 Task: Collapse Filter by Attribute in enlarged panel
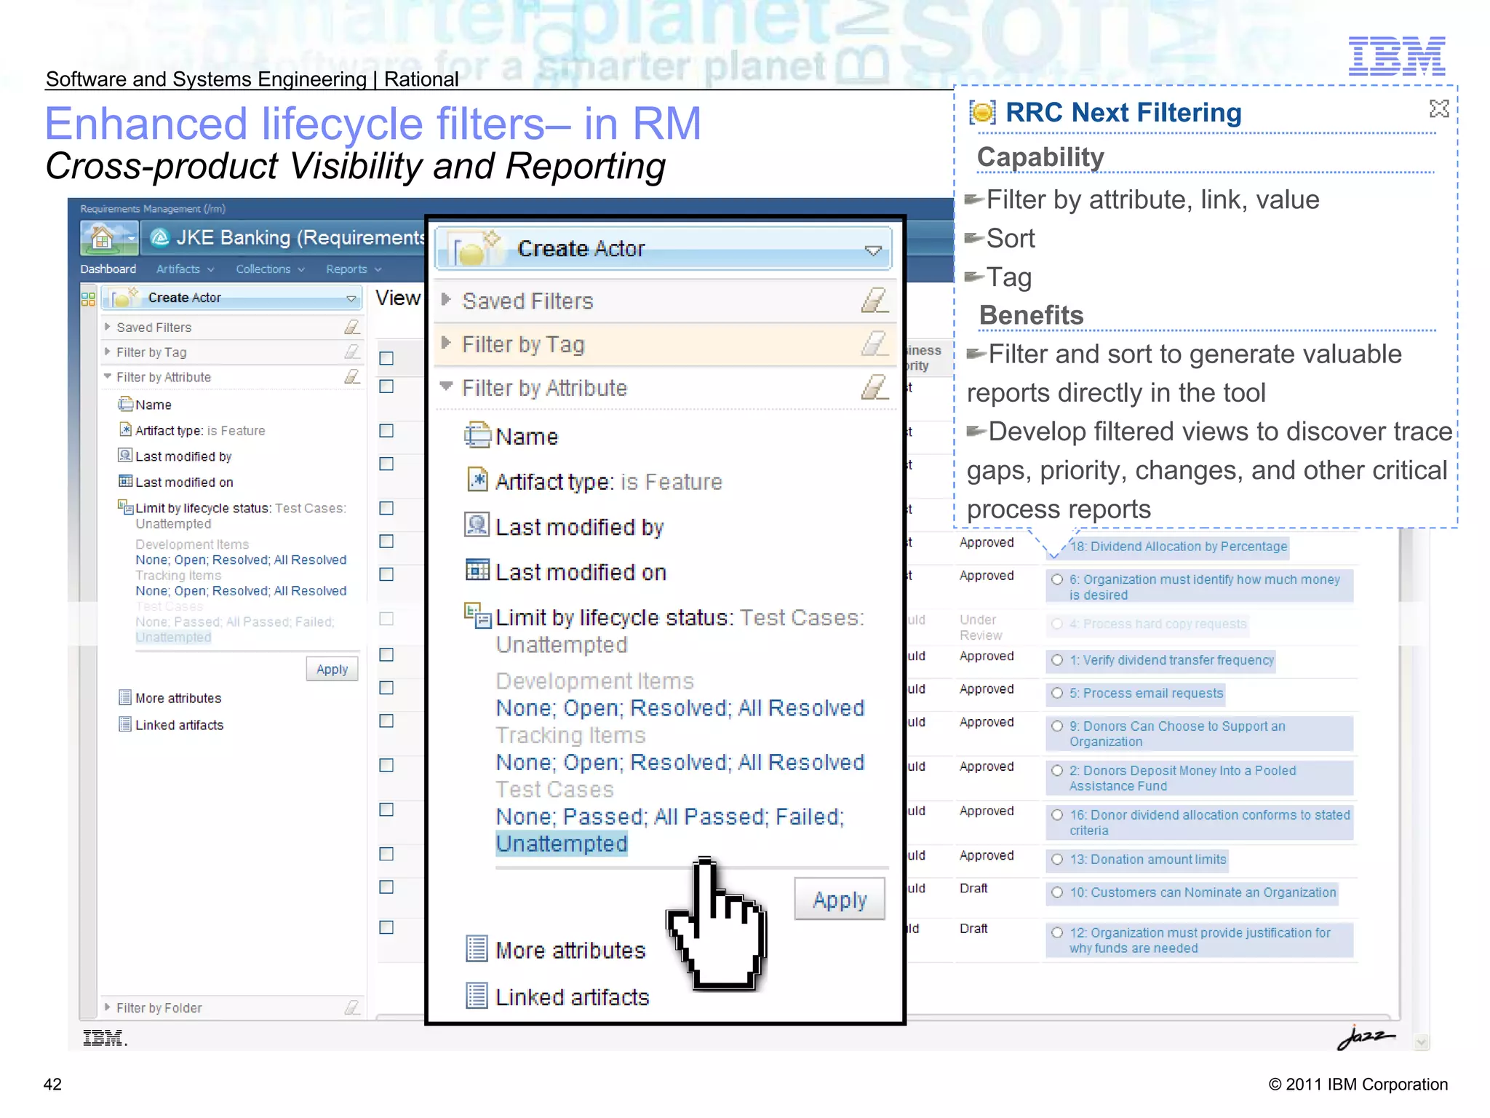(447, 386)
